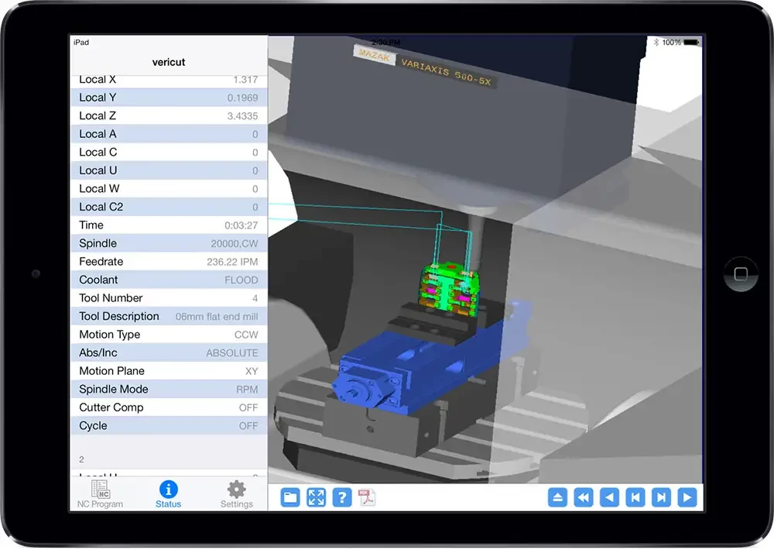Select the Cutter Comp row
Screen dimensions: 774x550
169,407
